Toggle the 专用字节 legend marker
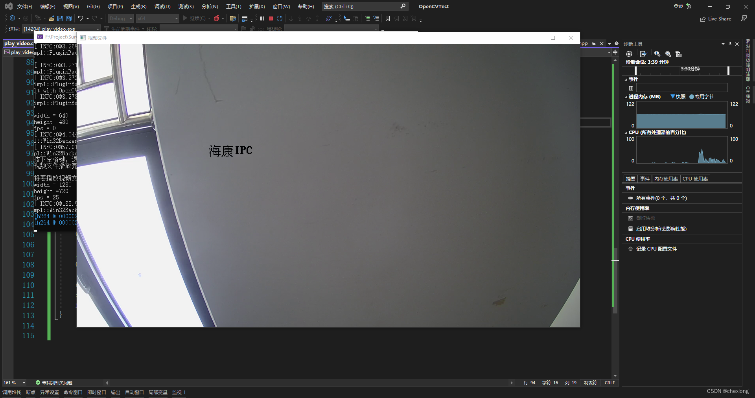This screenshot has height=398, width=755. point(692,96)
